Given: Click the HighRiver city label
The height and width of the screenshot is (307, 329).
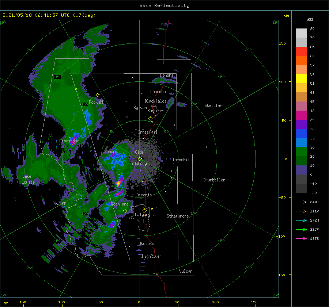Looking at the screenshot, I should tap(152, 256).
